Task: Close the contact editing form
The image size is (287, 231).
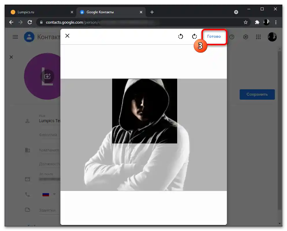Action: click(x=11, y=57)
